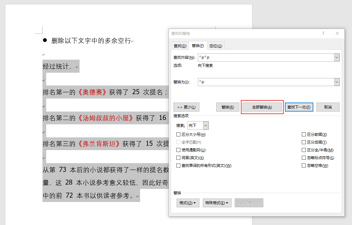Click the text 经过统计 in the document
This screenshot has height=225, width=352.
[56, 67]
